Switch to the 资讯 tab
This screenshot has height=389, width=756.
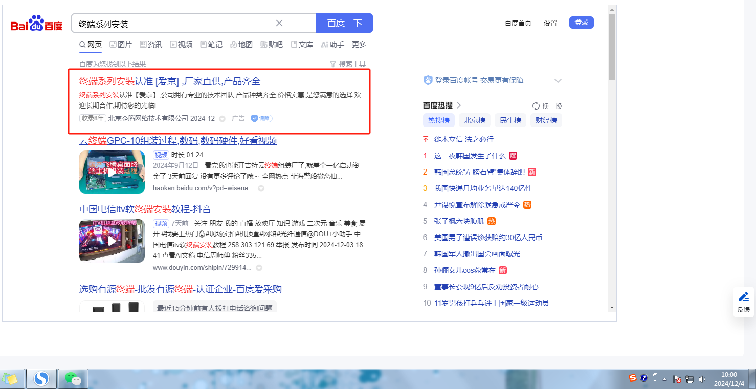[151, 45]
